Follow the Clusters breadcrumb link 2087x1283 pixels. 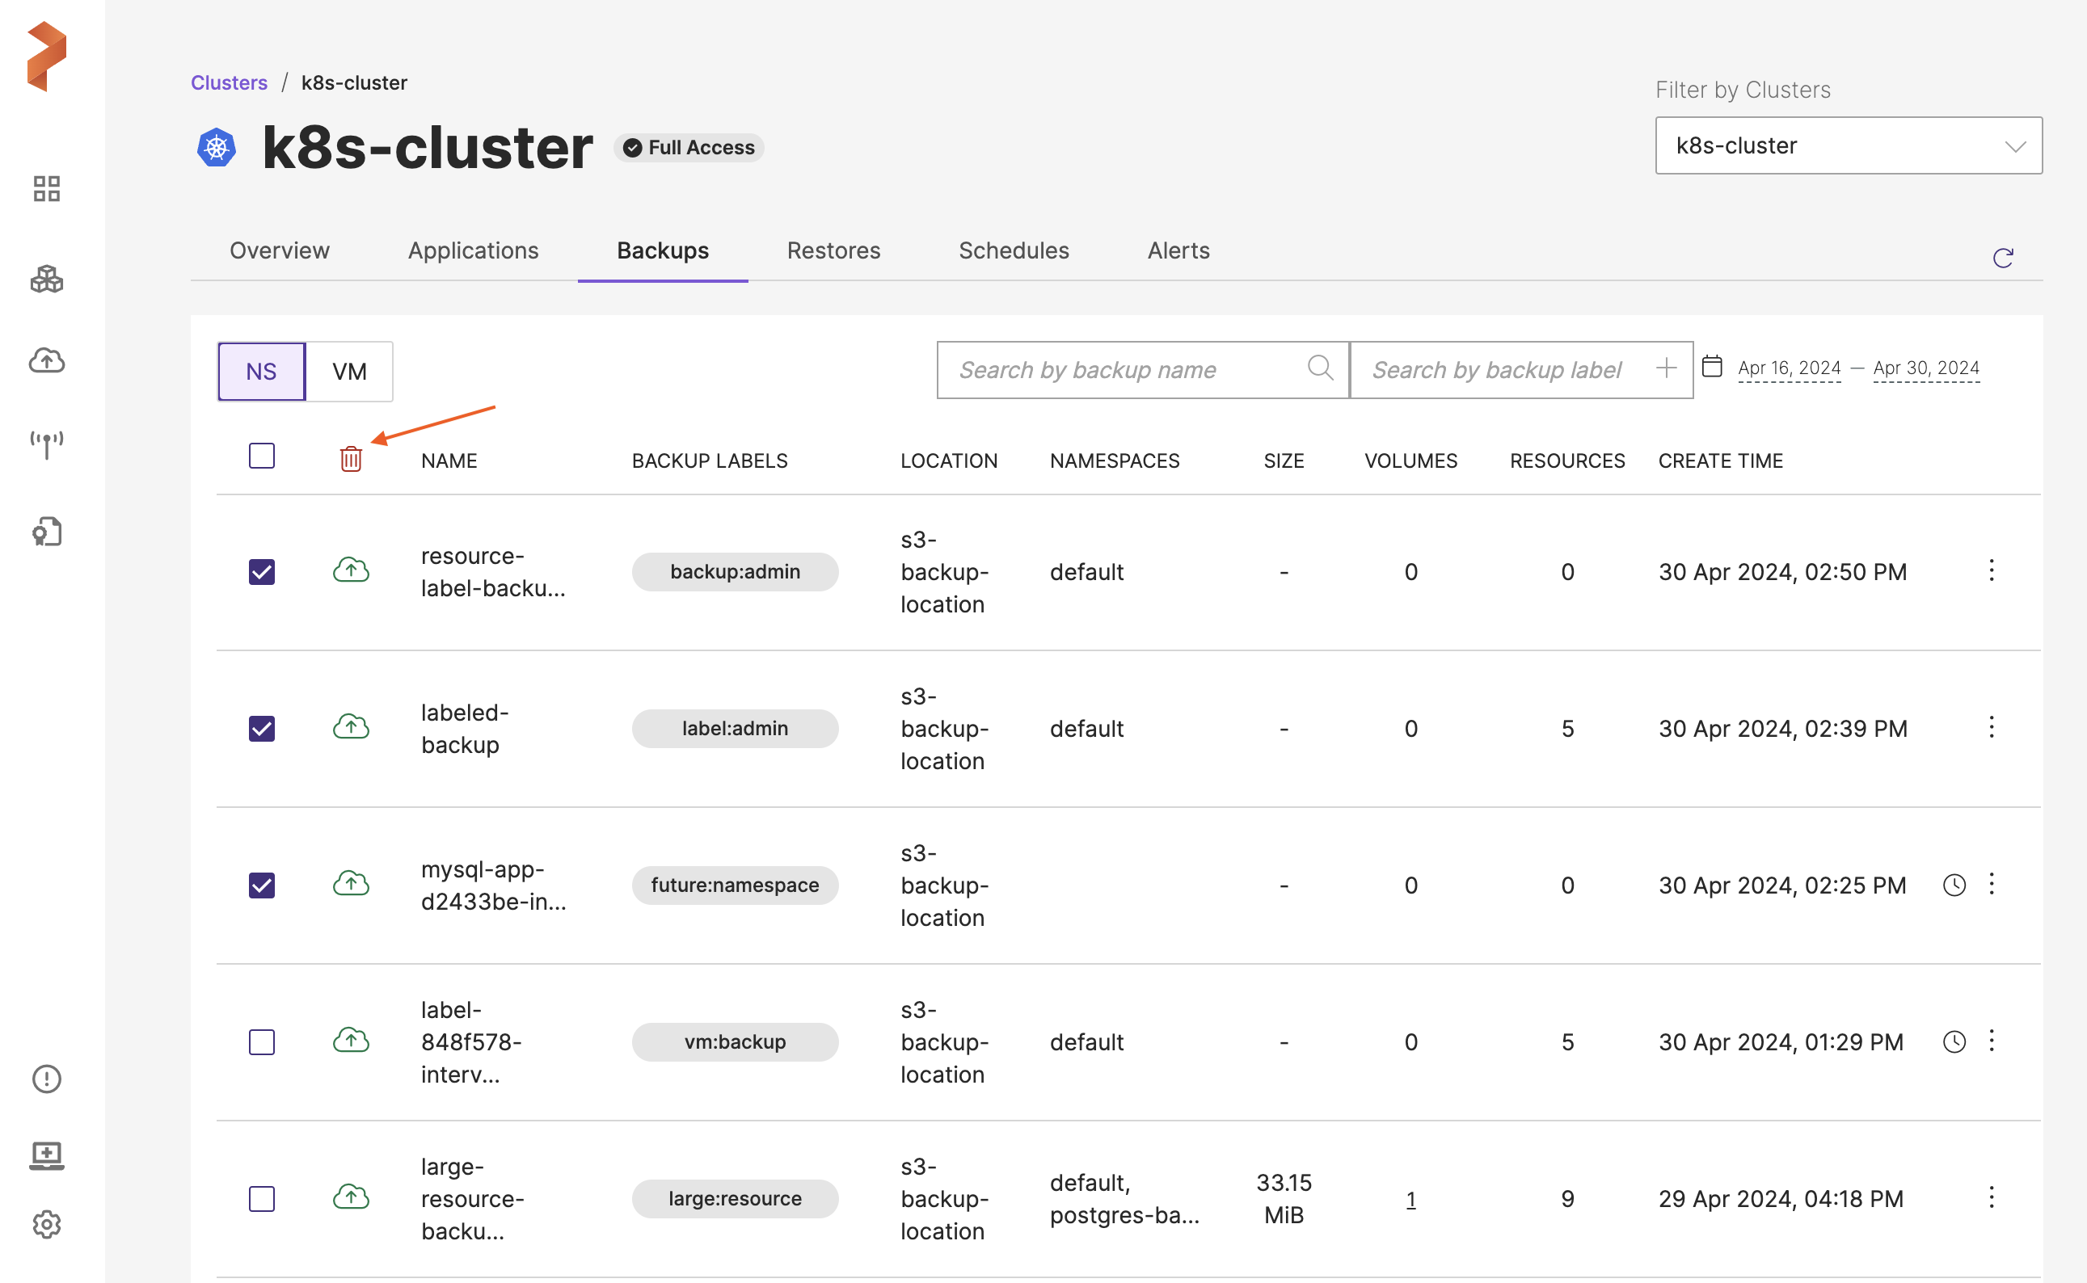[228, 82]
